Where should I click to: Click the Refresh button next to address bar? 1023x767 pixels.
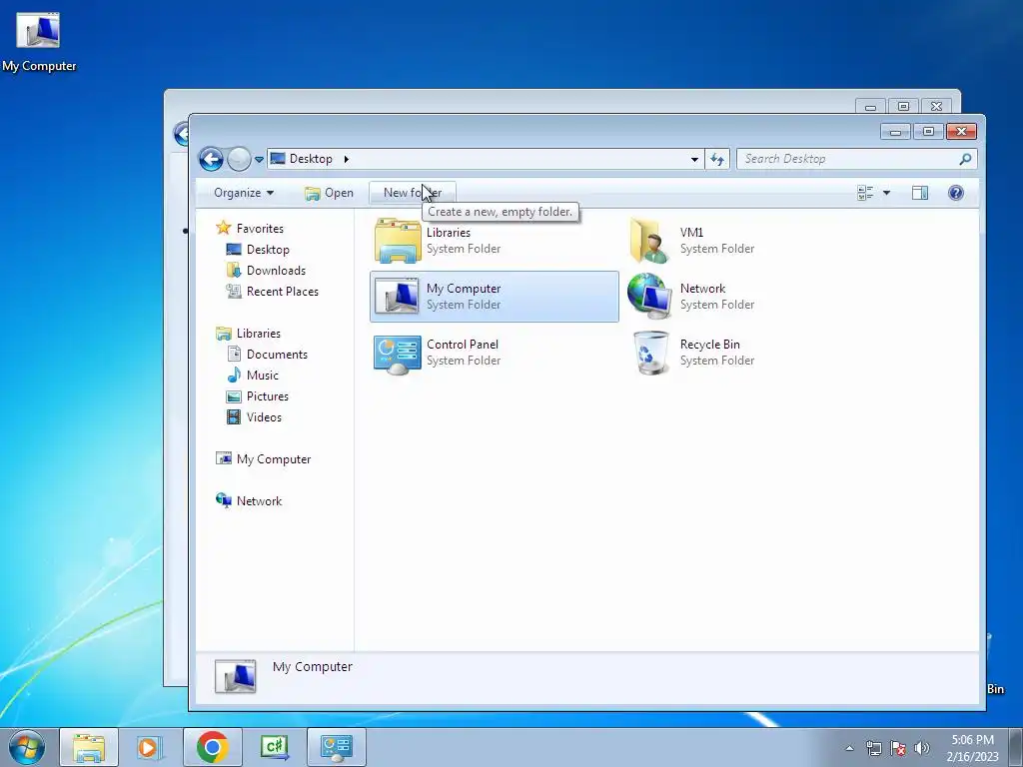pyautogui.click(x=717, y=159)
